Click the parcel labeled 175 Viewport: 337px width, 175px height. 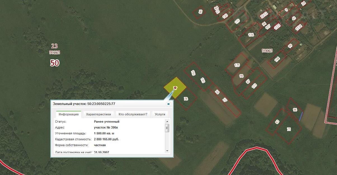click(x=237, y=65)
